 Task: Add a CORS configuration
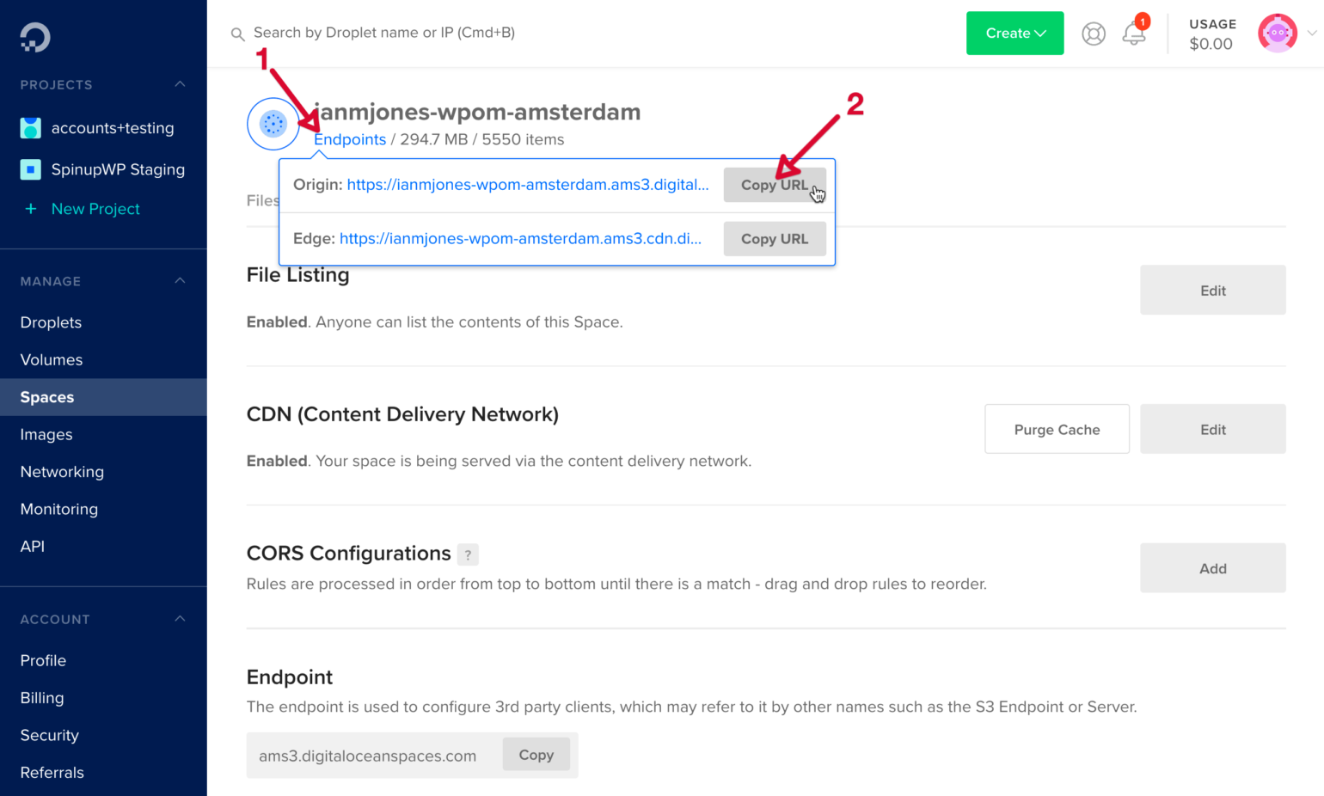click(x=1212, y=568)
